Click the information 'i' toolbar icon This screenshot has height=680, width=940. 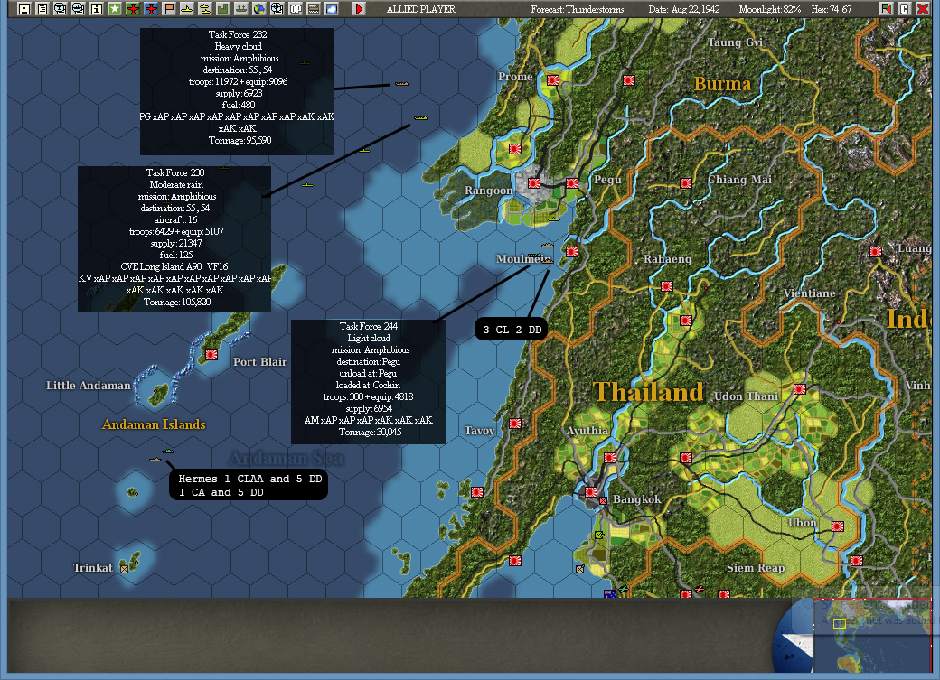pyautogui.click(x=97, y=9)
